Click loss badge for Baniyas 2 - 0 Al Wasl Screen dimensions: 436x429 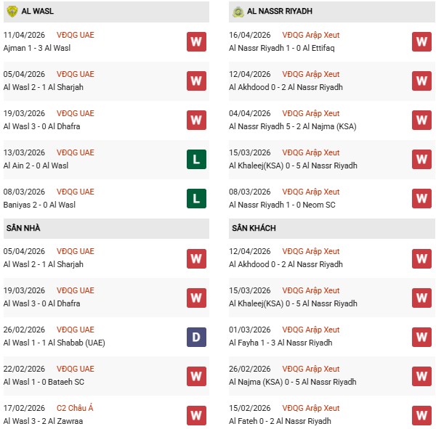click(196, 198)
